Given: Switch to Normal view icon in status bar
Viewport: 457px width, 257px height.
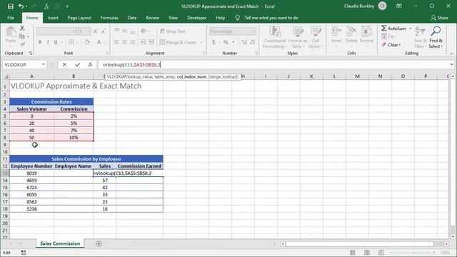Looking at the screenshot, I should tap(352, 253).
